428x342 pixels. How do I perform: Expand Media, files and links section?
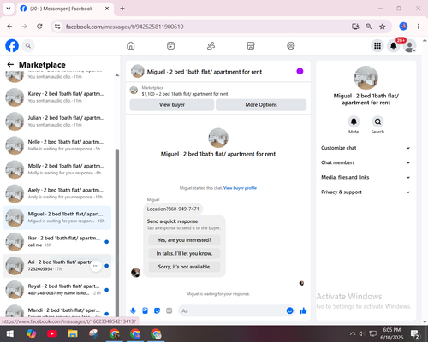click(366, 177)
